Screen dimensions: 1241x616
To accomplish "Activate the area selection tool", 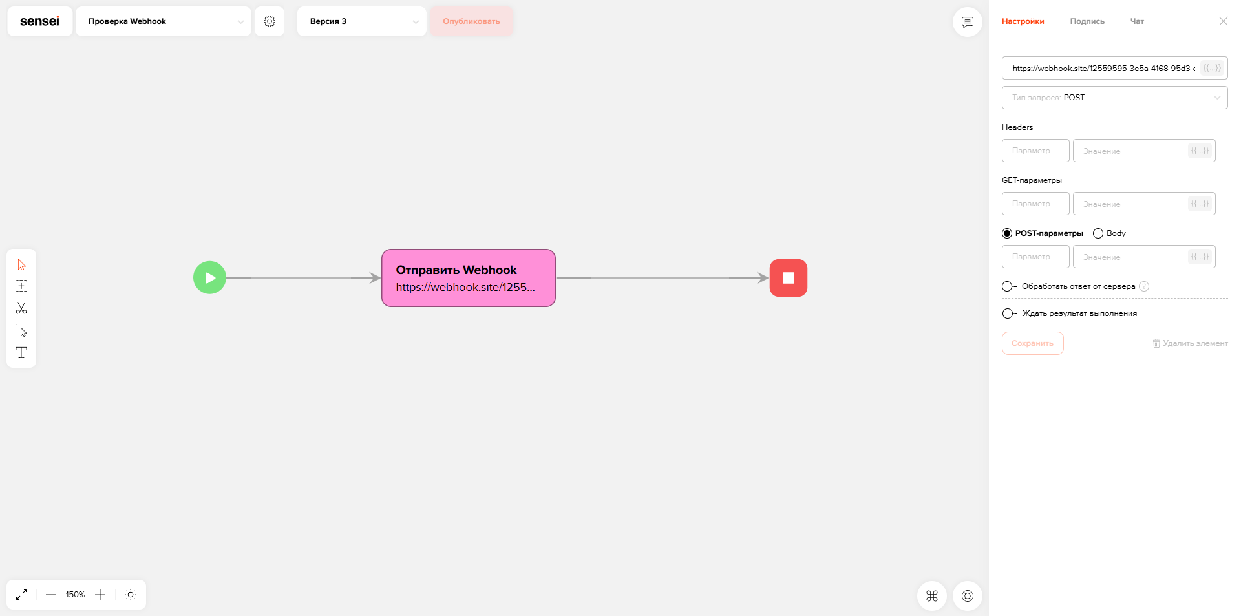I will 21,330.
